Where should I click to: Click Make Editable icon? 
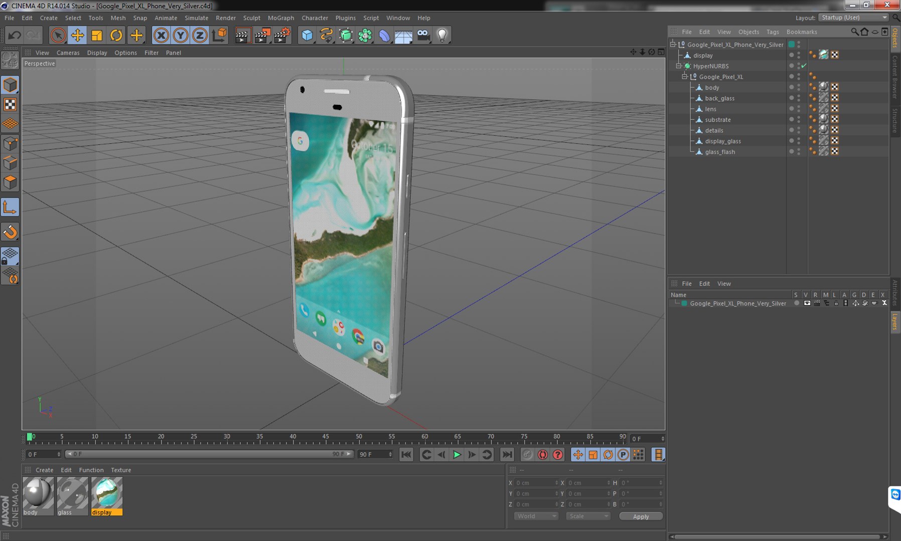pyautogui.click(x=10, y=61)
